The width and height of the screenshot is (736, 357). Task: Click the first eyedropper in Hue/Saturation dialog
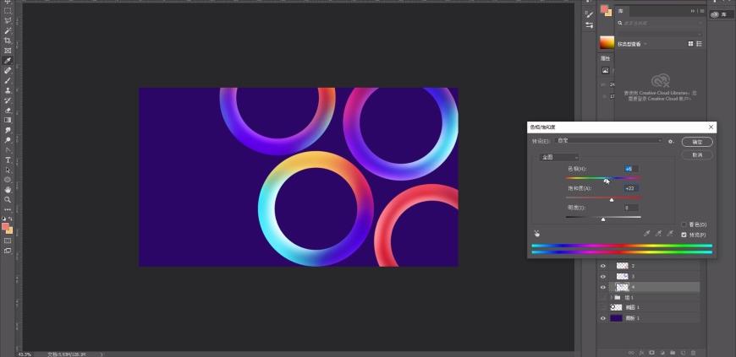(647, 233)
